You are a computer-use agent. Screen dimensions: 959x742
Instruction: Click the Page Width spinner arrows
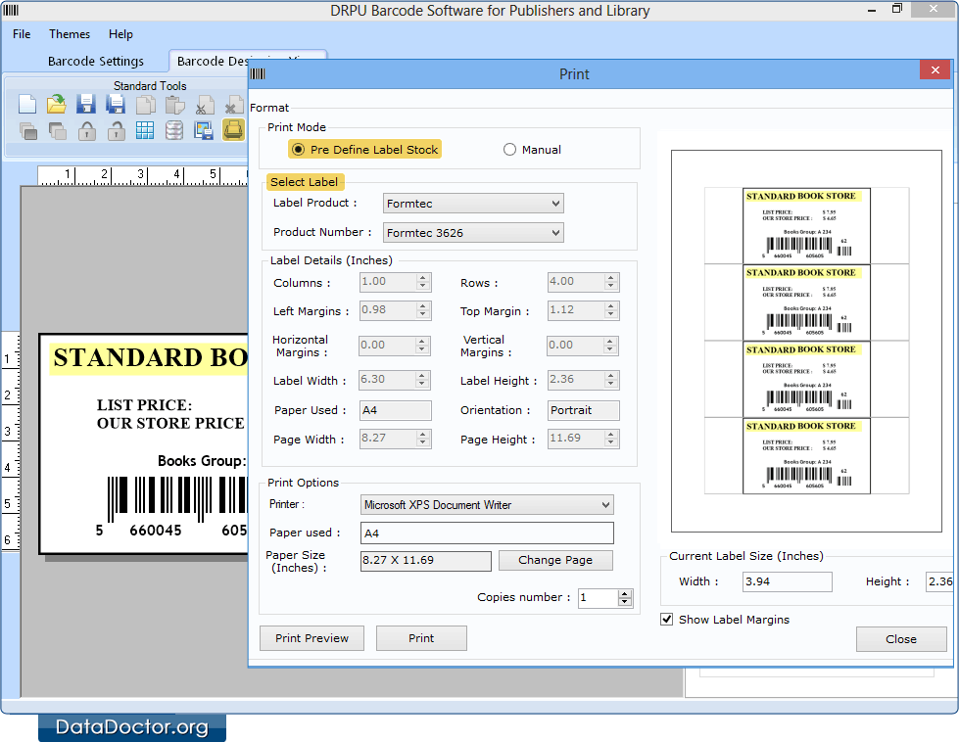click(x=422, y=439)
